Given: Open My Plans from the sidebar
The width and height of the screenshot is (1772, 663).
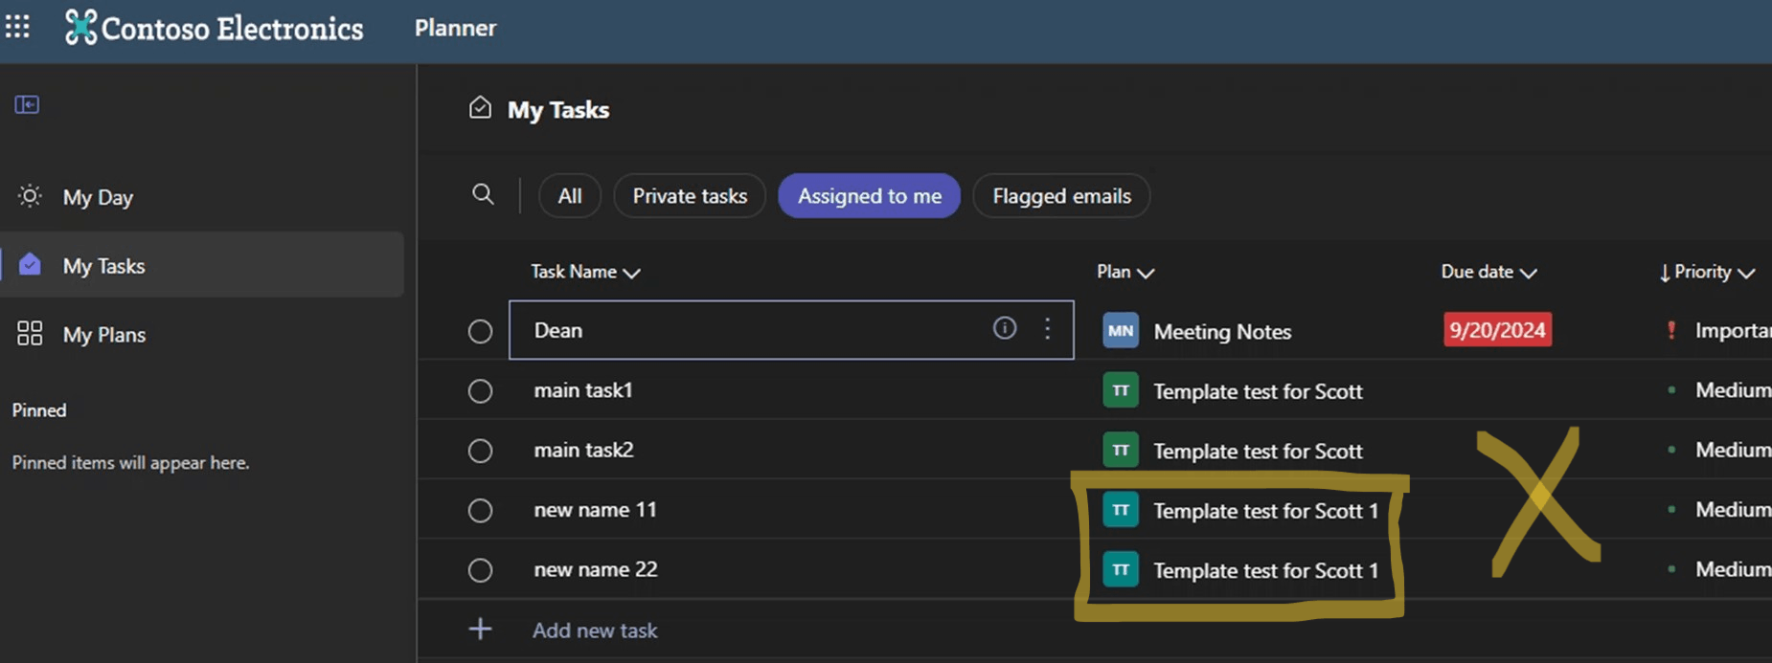Looking at the screenshot, I should point(104,334).
